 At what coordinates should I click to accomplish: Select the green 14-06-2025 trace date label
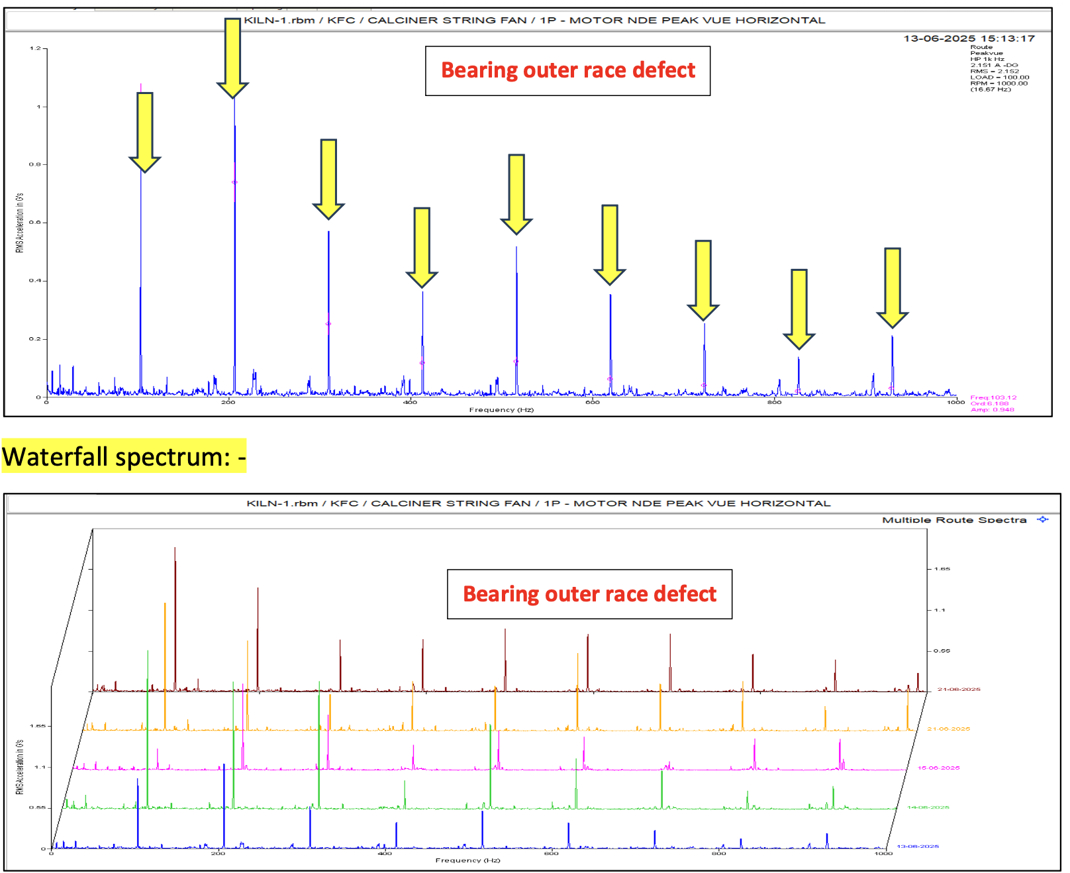(x=928, y=807)
